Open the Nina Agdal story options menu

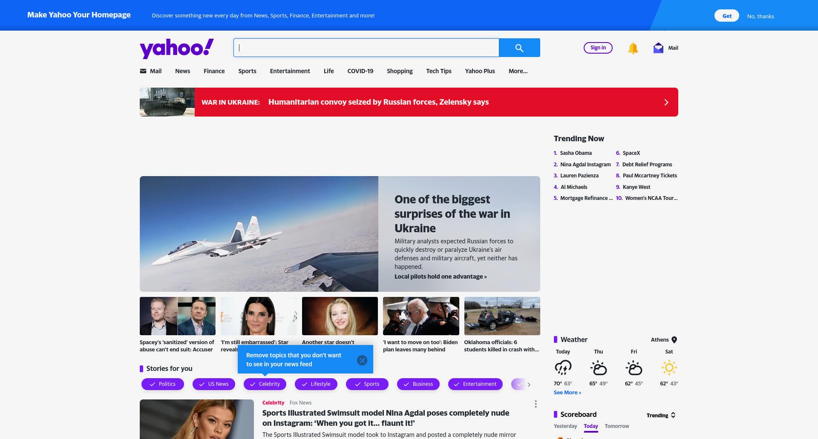tap(536, 404)
